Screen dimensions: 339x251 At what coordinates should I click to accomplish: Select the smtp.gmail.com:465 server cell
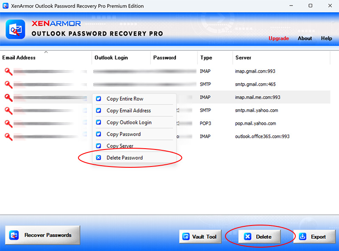(256, 85)
